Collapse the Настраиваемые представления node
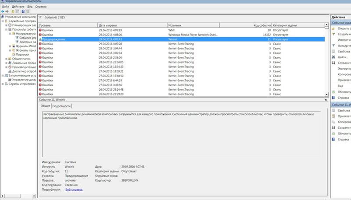This screenshot has width=351, height=200. (x=10, y=34)
